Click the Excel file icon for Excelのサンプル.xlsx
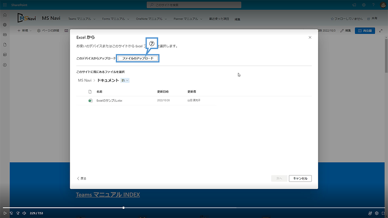The width and height of the screenshot is (388, 218). [90, 101]
